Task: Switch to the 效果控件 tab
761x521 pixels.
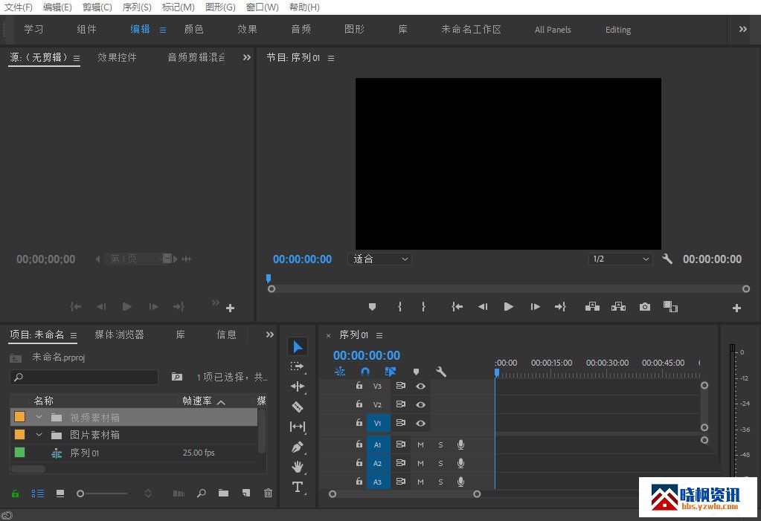Action: (x=117, y=57)
